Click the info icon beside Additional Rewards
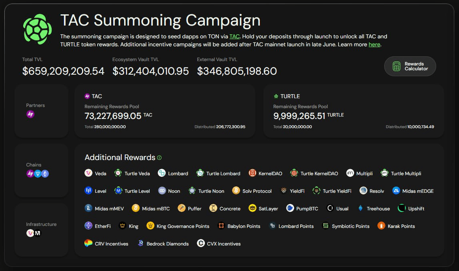This screenshot has width=459, height=271. coord(159,158)
